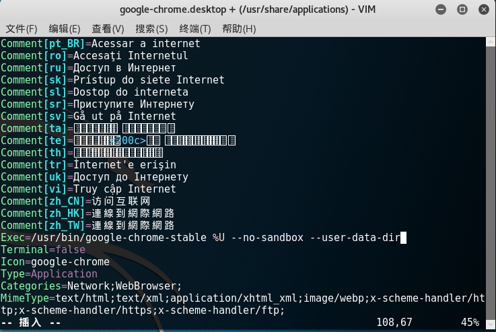Click the Comment[pt_BR] line at top
Screen dimensions: 496x332
(100, 44)
